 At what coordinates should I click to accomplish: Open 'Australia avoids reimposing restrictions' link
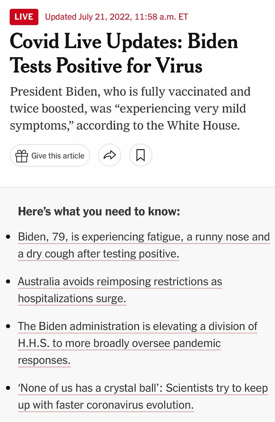click(x=120, y=290)
